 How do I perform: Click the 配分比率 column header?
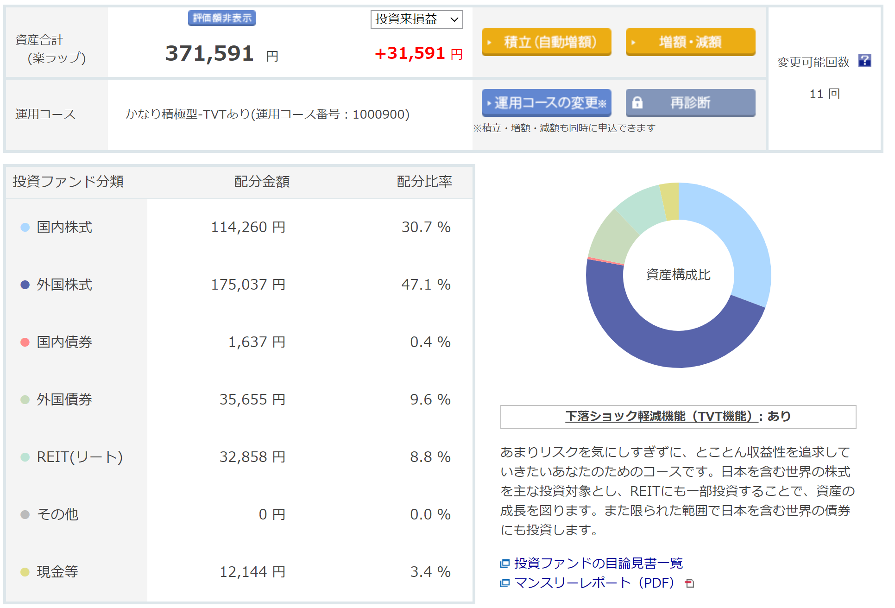pos(424,181)
